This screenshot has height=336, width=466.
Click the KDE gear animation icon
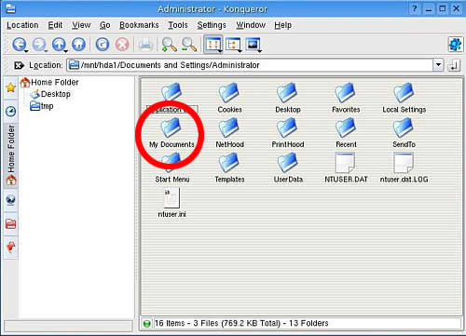click(455, 45)
